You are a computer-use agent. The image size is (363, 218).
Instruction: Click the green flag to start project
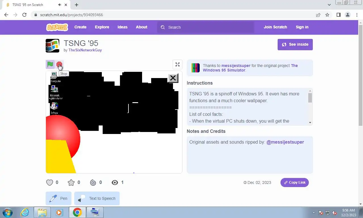tap(50, 64)
